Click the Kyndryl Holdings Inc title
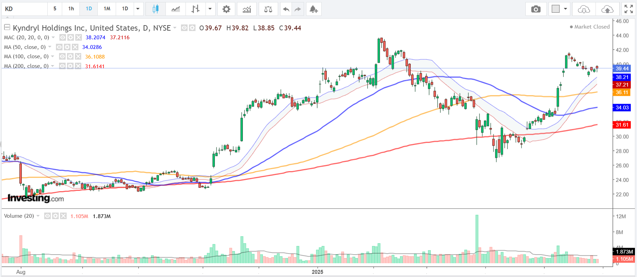Image resolution: width=637 pixels, height=277 pixels. point(92,28)
